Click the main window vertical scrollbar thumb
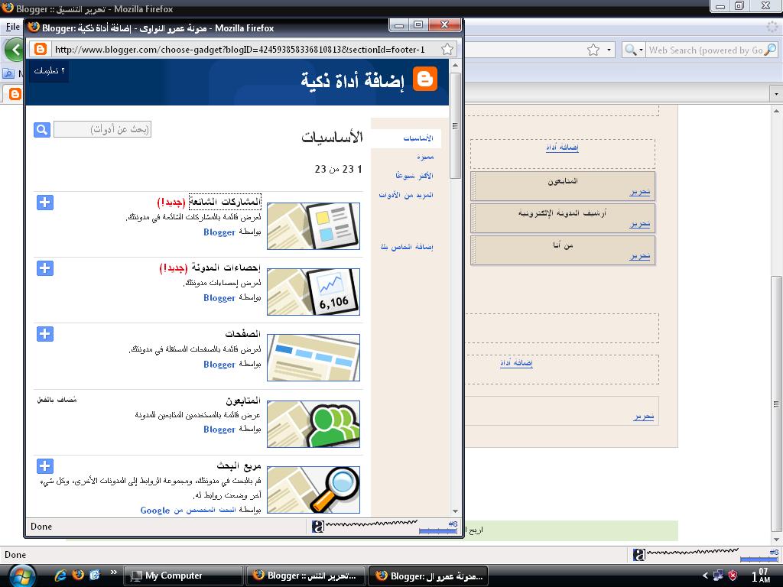The image size is (783, 587). click(775, 404)
